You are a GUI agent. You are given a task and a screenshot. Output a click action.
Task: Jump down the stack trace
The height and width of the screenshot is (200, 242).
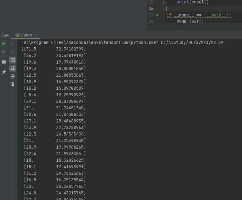click(13, 52)
